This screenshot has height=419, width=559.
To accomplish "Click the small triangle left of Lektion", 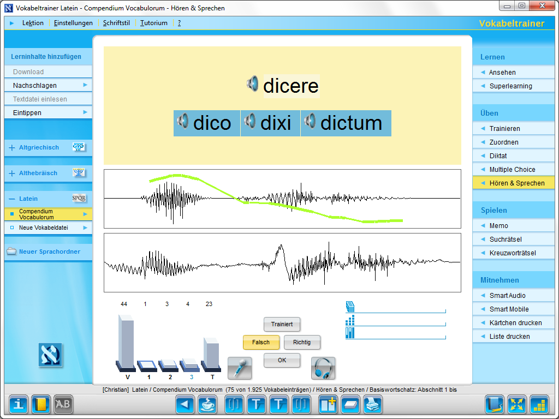I will pyautogui.click(x=12, y=23).
